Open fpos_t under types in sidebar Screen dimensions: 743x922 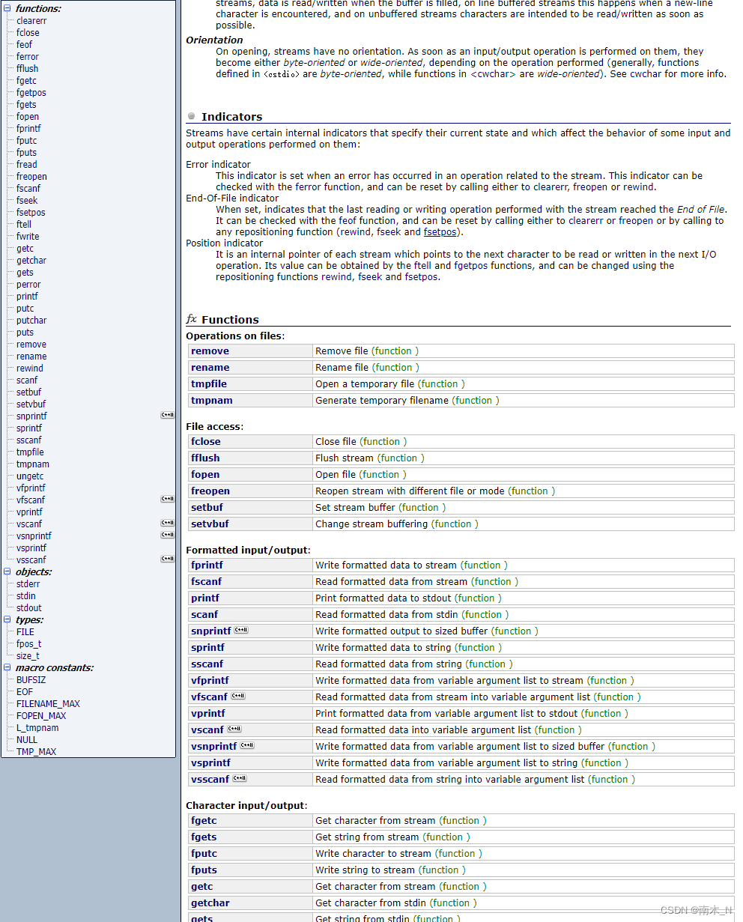[29, 644]
